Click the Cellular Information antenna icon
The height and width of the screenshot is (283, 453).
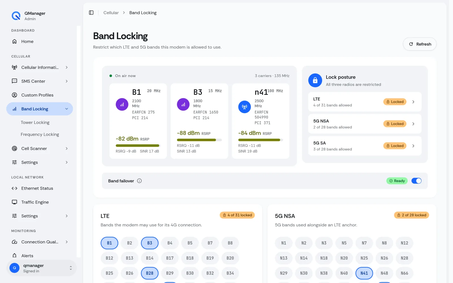tap(14, 67)
